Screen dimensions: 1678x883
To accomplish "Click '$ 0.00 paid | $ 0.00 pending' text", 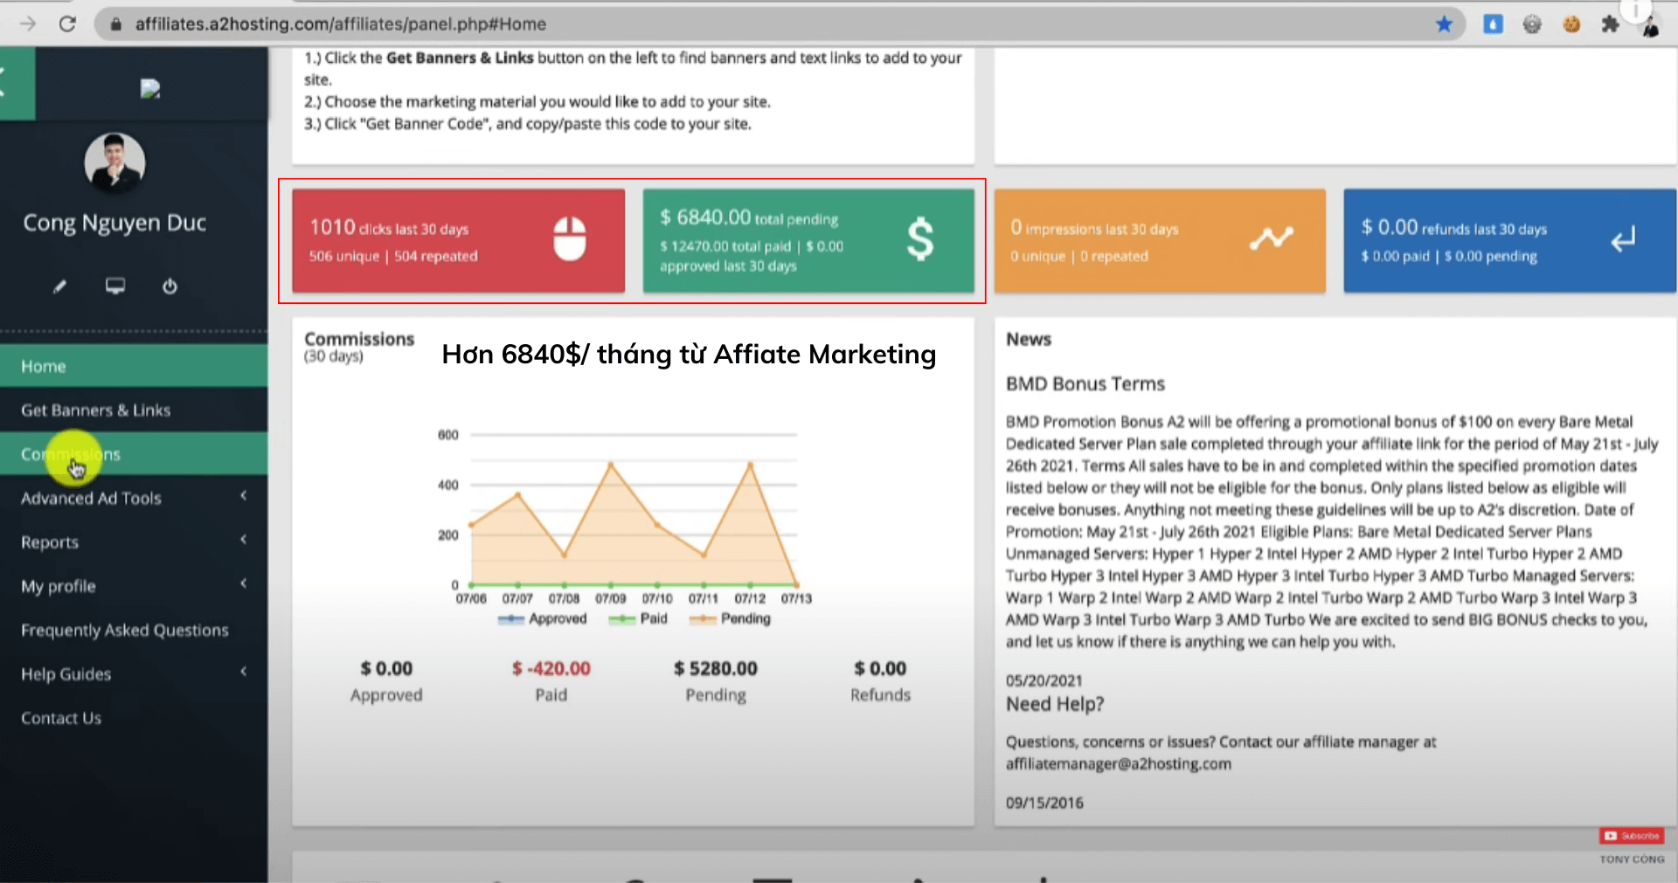I will click(x=1449, y=256).
